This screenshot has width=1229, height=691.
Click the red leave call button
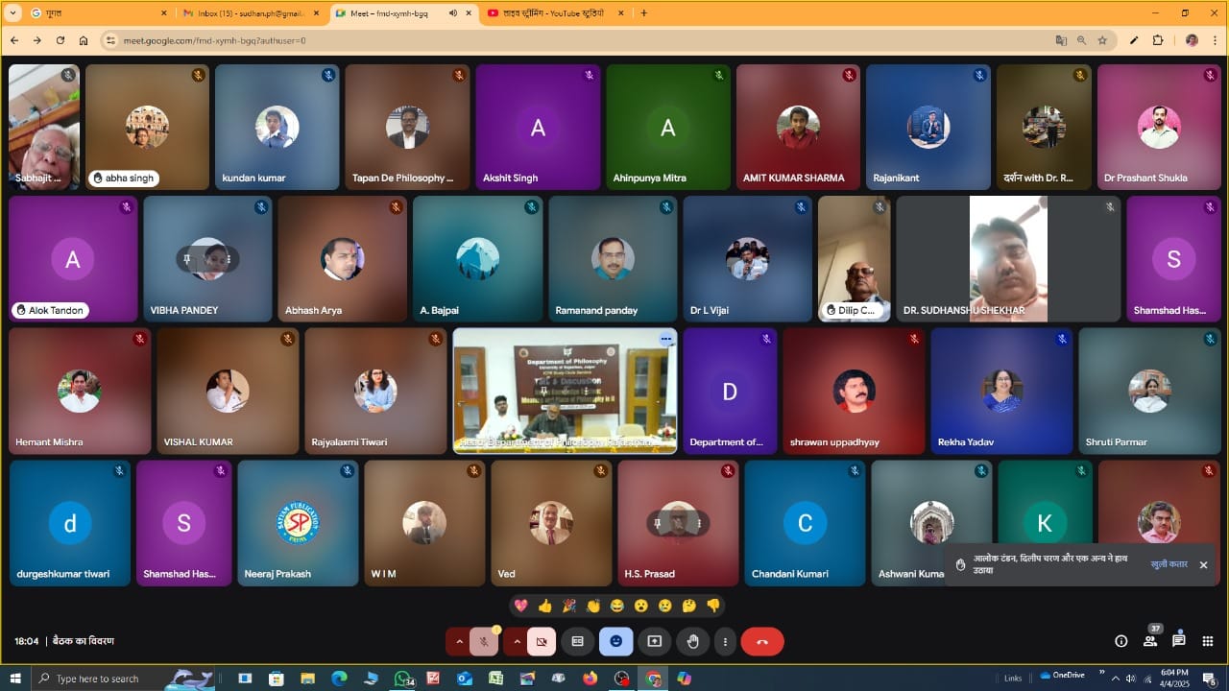(x=762, y=641)
